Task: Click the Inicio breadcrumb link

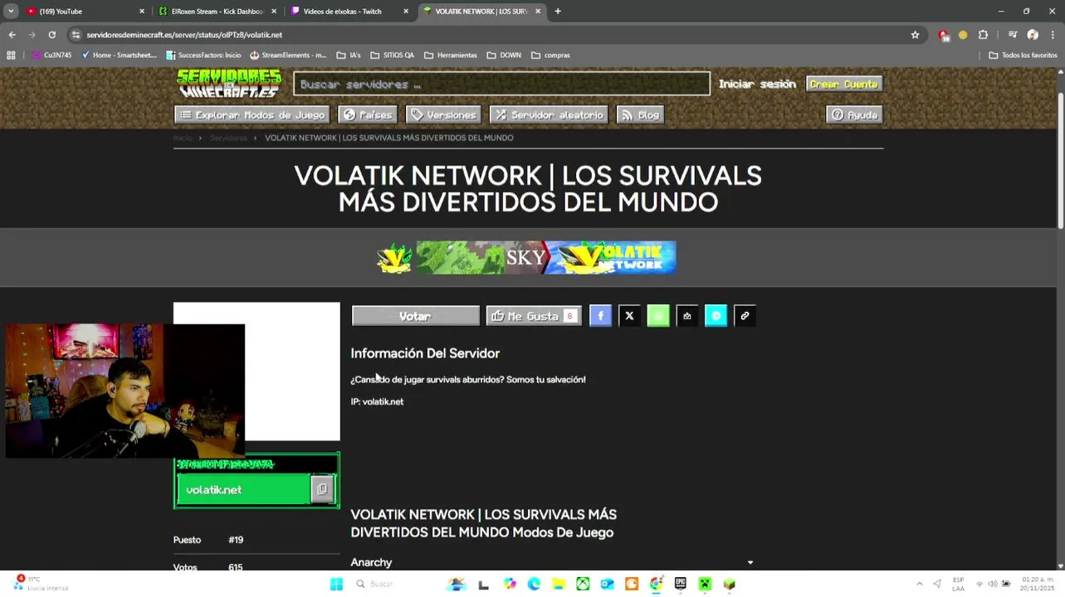Action: (183, 138)
